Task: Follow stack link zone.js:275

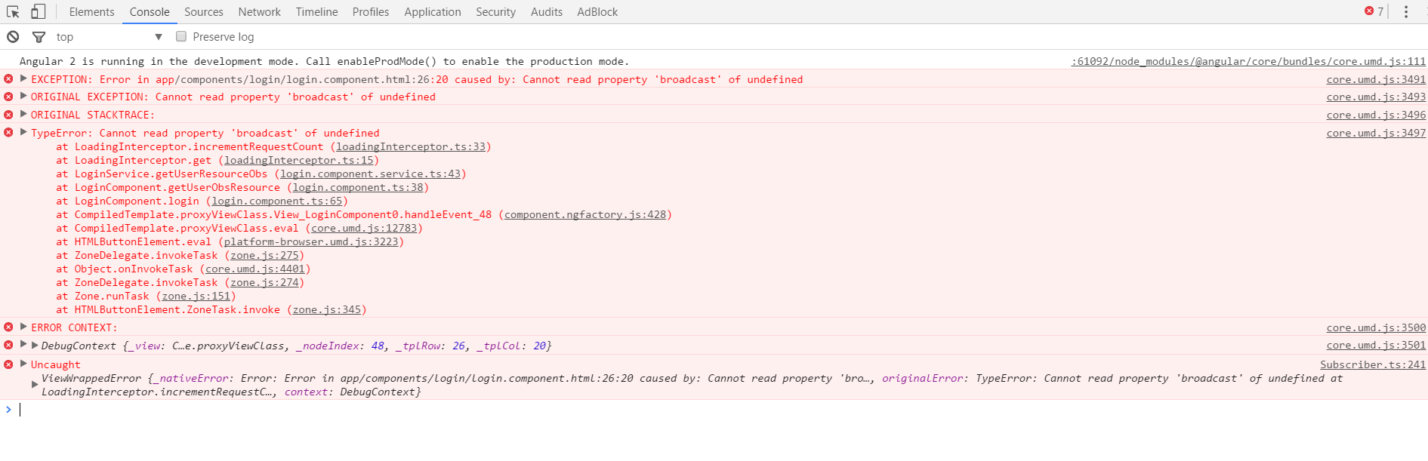Action: [x=264, y=255]
